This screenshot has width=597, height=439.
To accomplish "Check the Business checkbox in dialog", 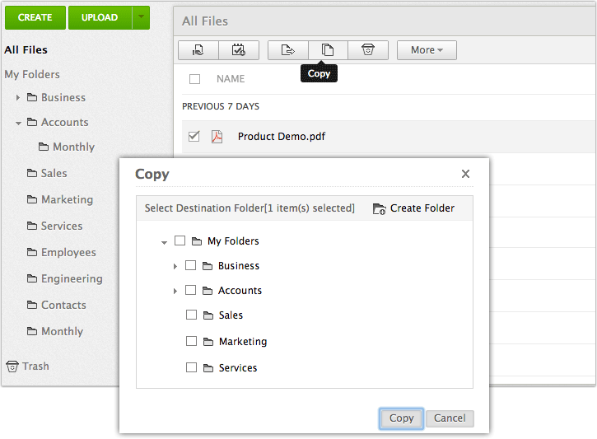I will coord(190,265).
